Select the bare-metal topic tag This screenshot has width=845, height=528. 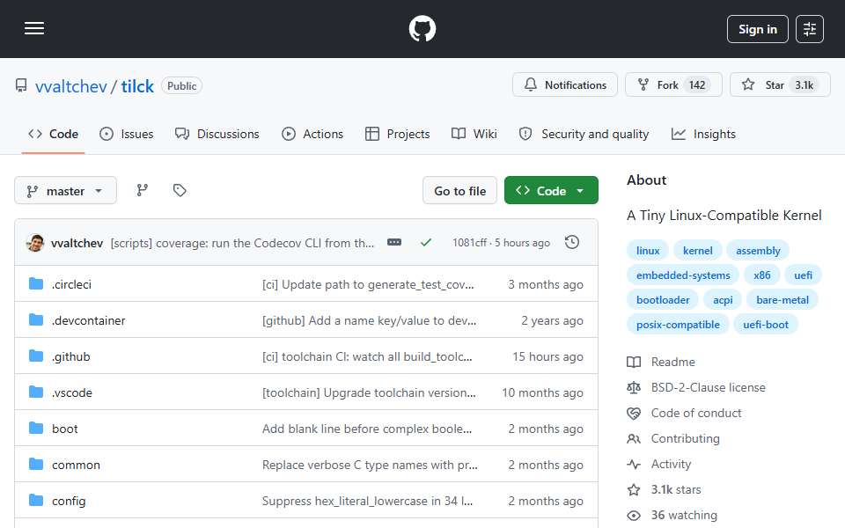[x=782, y=300]
